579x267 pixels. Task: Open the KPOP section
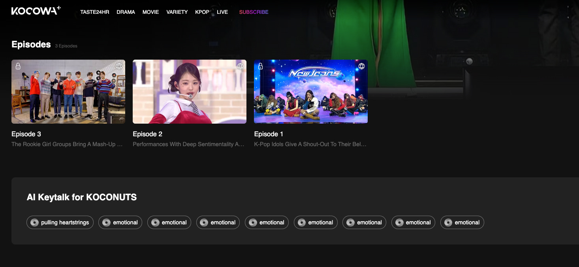pyautogui.click(x=202, y=12)
